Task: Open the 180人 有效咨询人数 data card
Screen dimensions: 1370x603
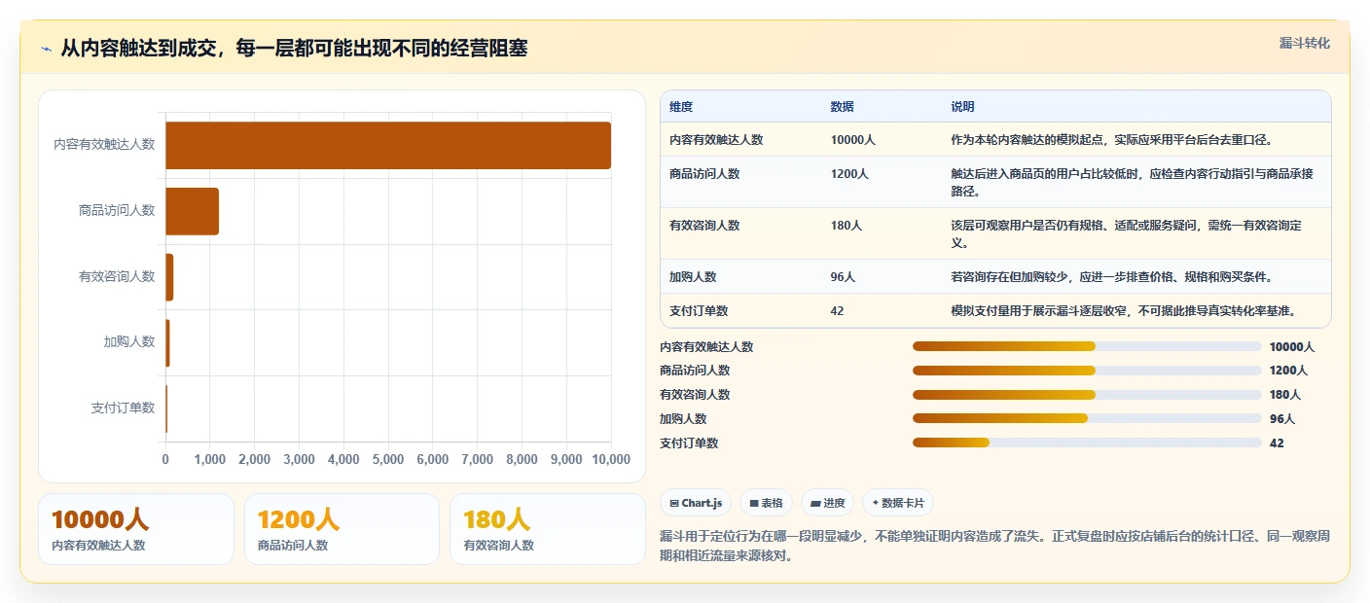Action: pyautogui.click(x=548, y=529)
